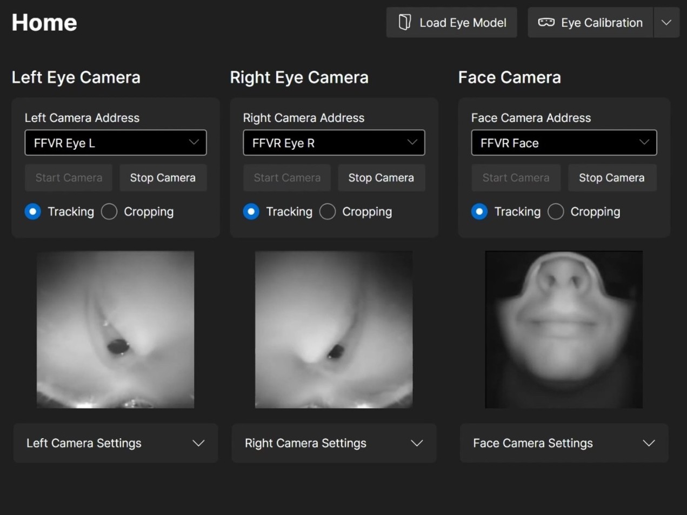Open the Eye Calibration split-button arrow
687x515 pixels.
click(x=666, y=23)
